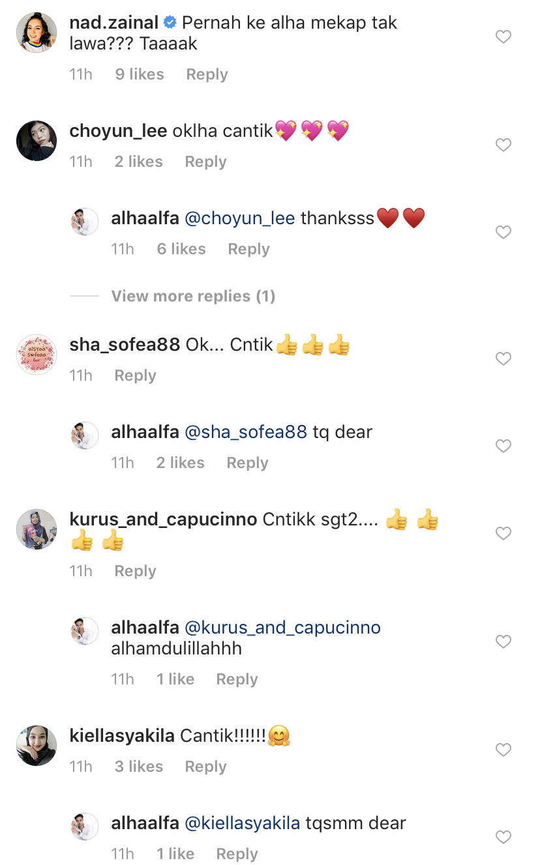Screen dimensions: 540x865
Task: Like alhaalfa's 'thanksss' reply
Action: pyautogui.click(x=503, y=232)
